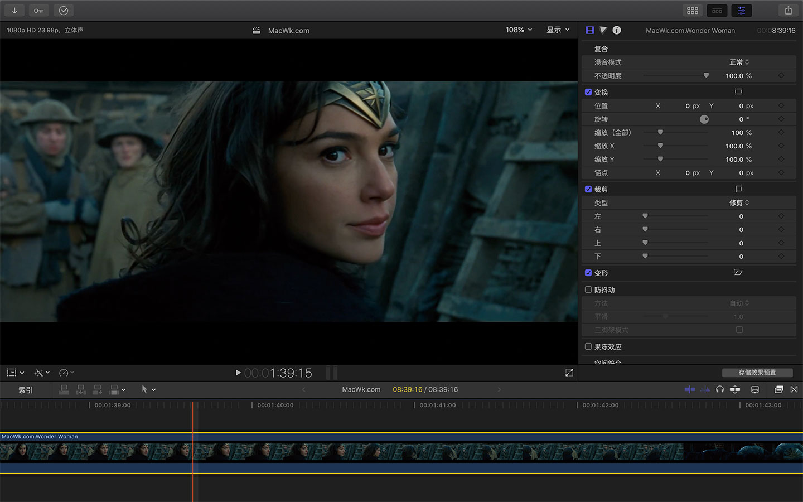Uncheck the Transform (变换) checkbox
The height and width of the screenshot is (502, 803).
pyautogui.click(x=588, y=92)
